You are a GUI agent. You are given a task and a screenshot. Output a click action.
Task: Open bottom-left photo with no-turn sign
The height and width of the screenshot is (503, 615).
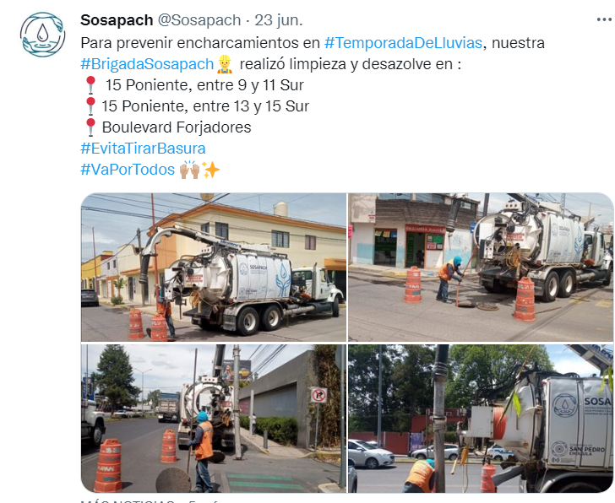pyautogui.click(x=214, y=419)
